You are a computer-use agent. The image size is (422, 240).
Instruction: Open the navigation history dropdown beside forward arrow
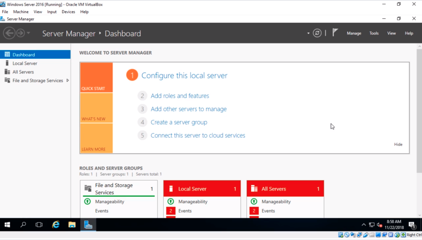pos(28,33)
